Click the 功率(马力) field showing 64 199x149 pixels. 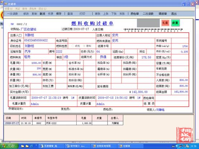(x=103, y=52)
